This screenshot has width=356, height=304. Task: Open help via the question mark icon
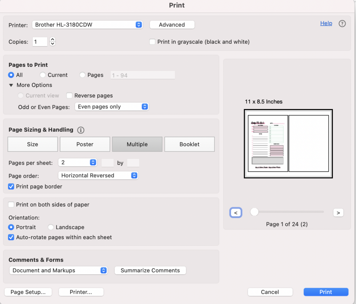point(342,23)
